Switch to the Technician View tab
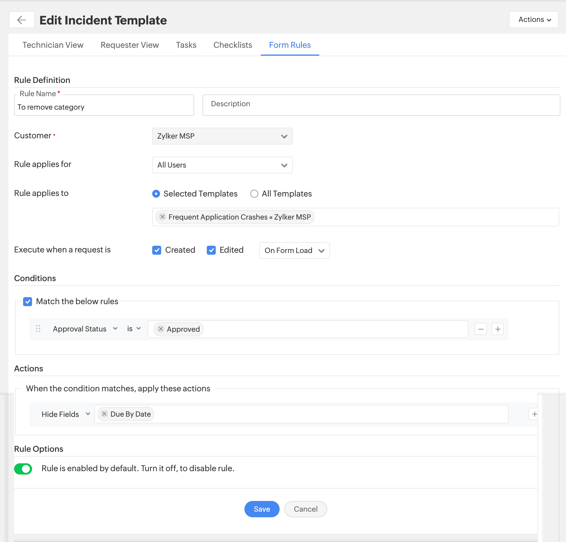 (x=53, y=45)
